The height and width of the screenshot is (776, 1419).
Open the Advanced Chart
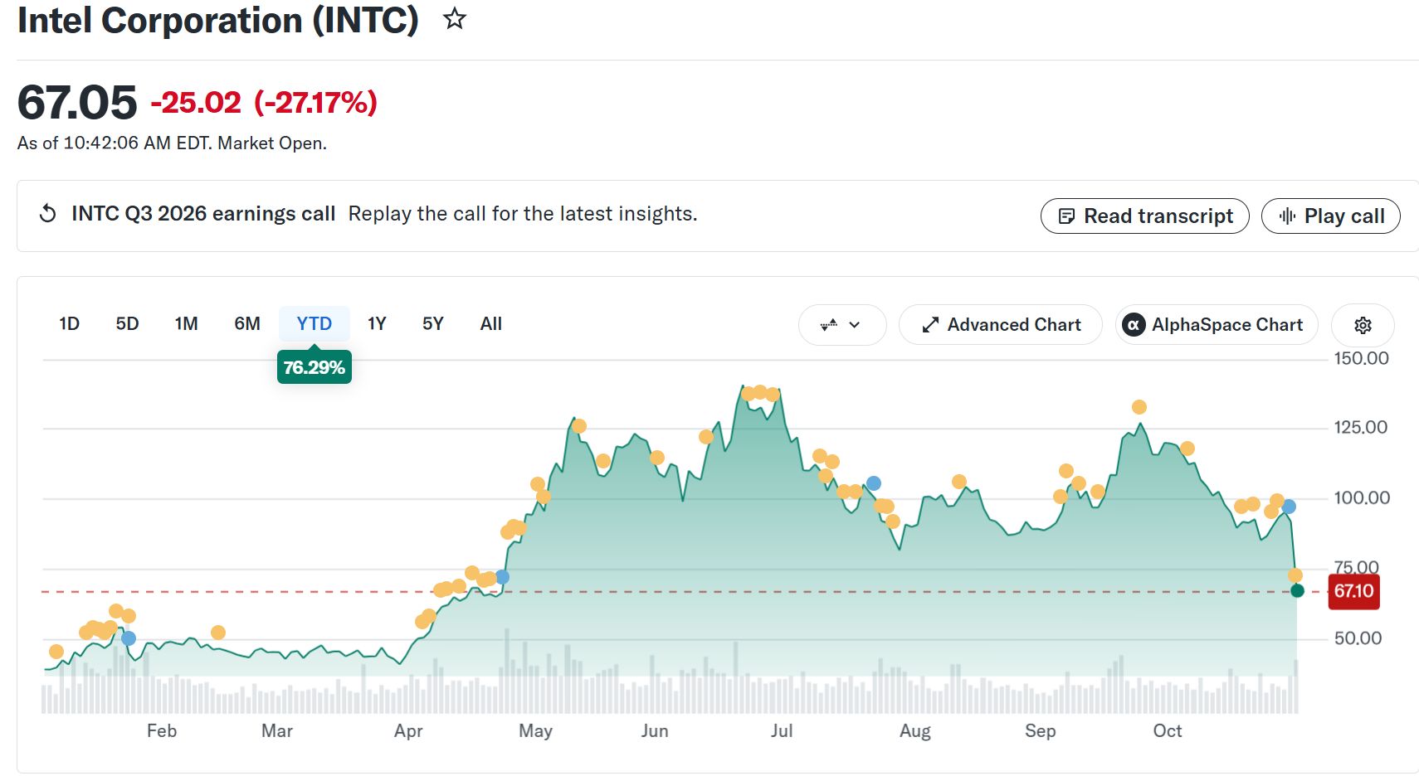[x=1000, y=325]
